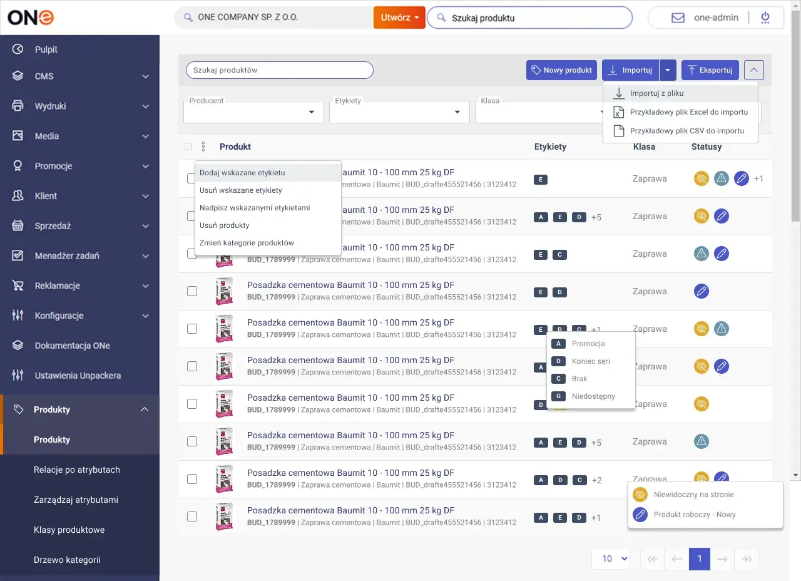This screenshot has height=581, width=801.
Task: Click the power logout icon
Action: 765,18
